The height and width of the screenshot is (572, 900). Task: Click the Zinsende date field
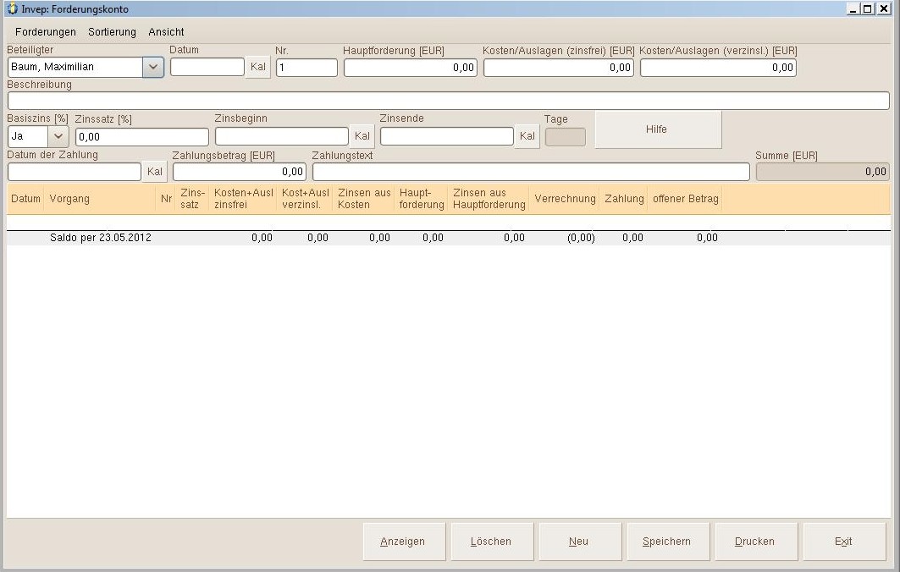[446, 136]
